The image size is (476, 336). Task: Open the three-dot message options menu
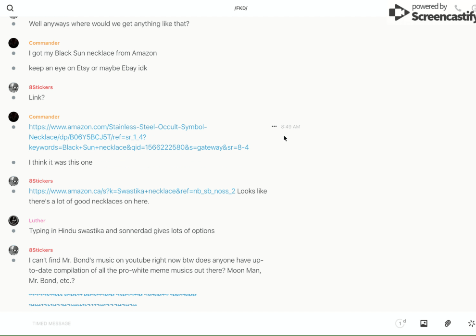click(274, 127)
